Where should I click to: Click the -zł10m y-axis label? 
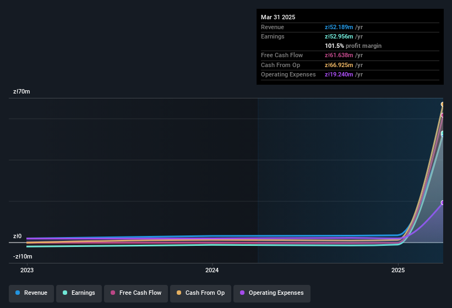(23, 256)
